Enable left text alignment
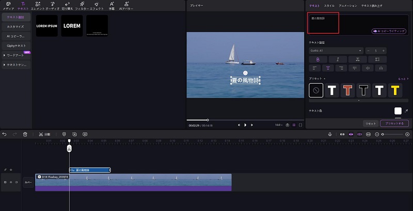413x211 pixels. tap(313, 68)
